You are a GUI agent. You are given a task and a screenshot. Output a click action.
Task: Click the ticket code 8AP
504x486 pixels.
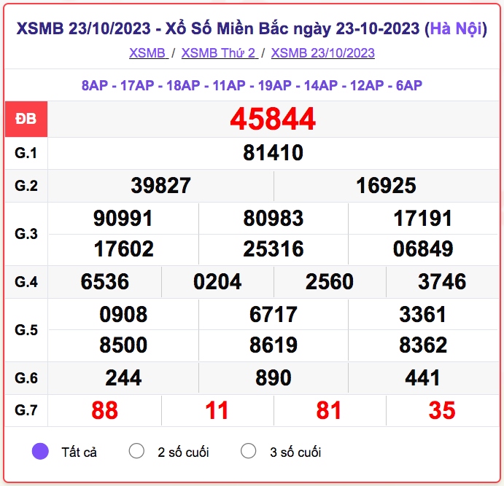(95, 85)
